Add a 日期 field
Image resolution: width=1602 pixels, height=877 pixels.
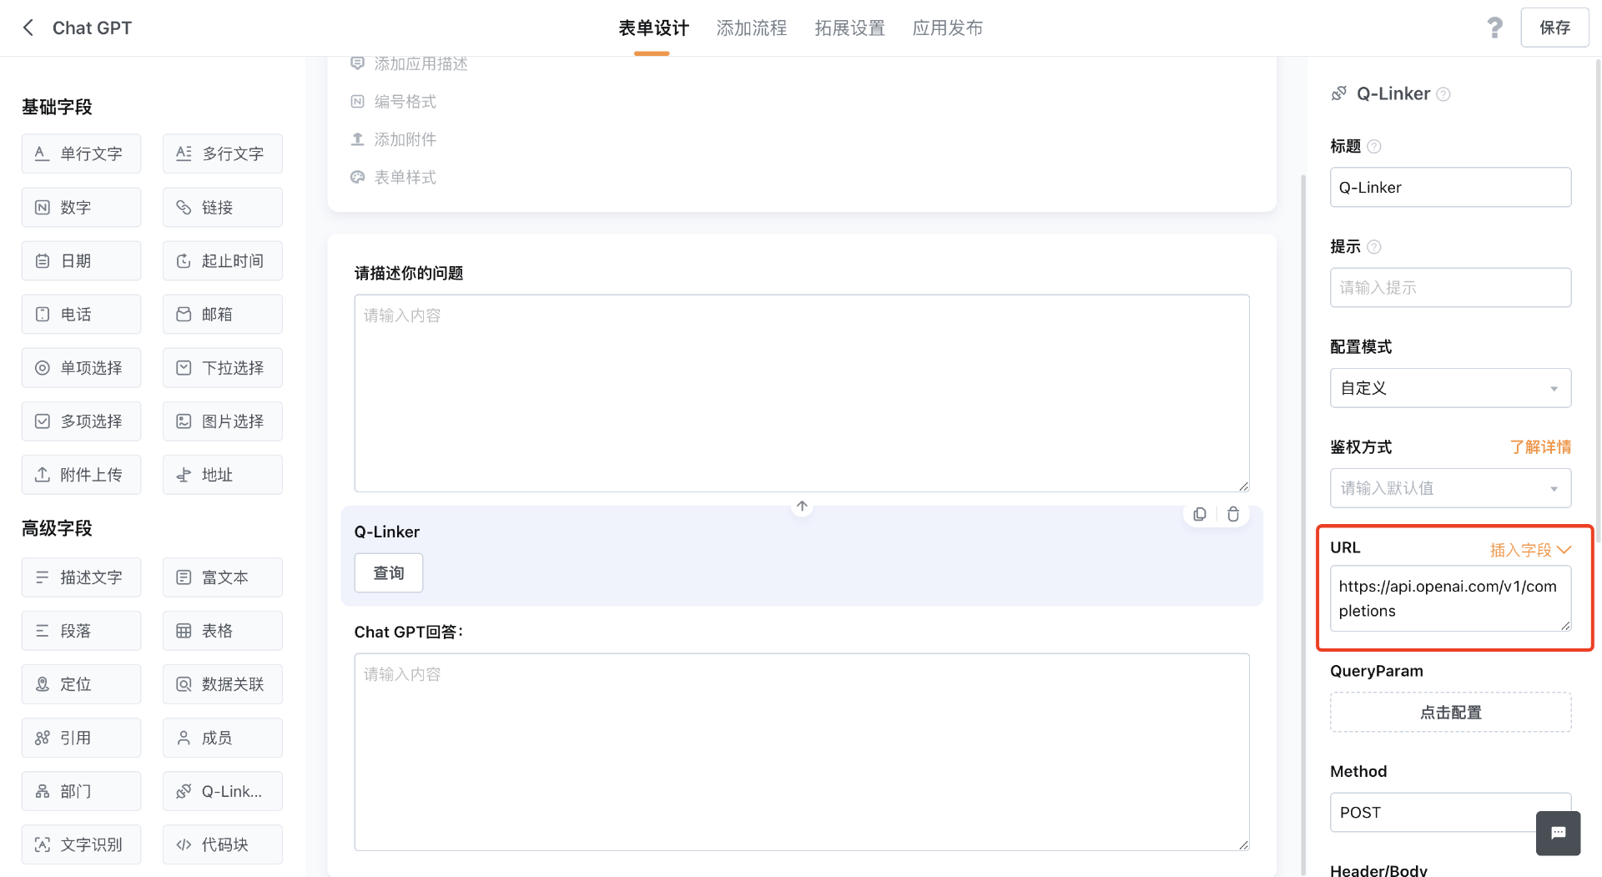[81, 260]
